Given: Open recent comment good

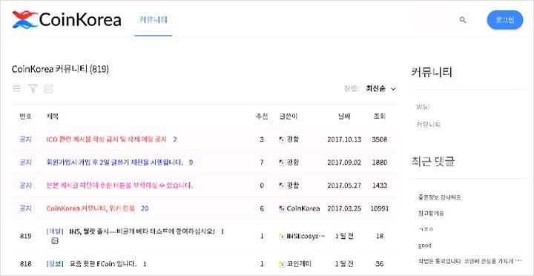Looking at the screenshot, I should pos(425,246).
